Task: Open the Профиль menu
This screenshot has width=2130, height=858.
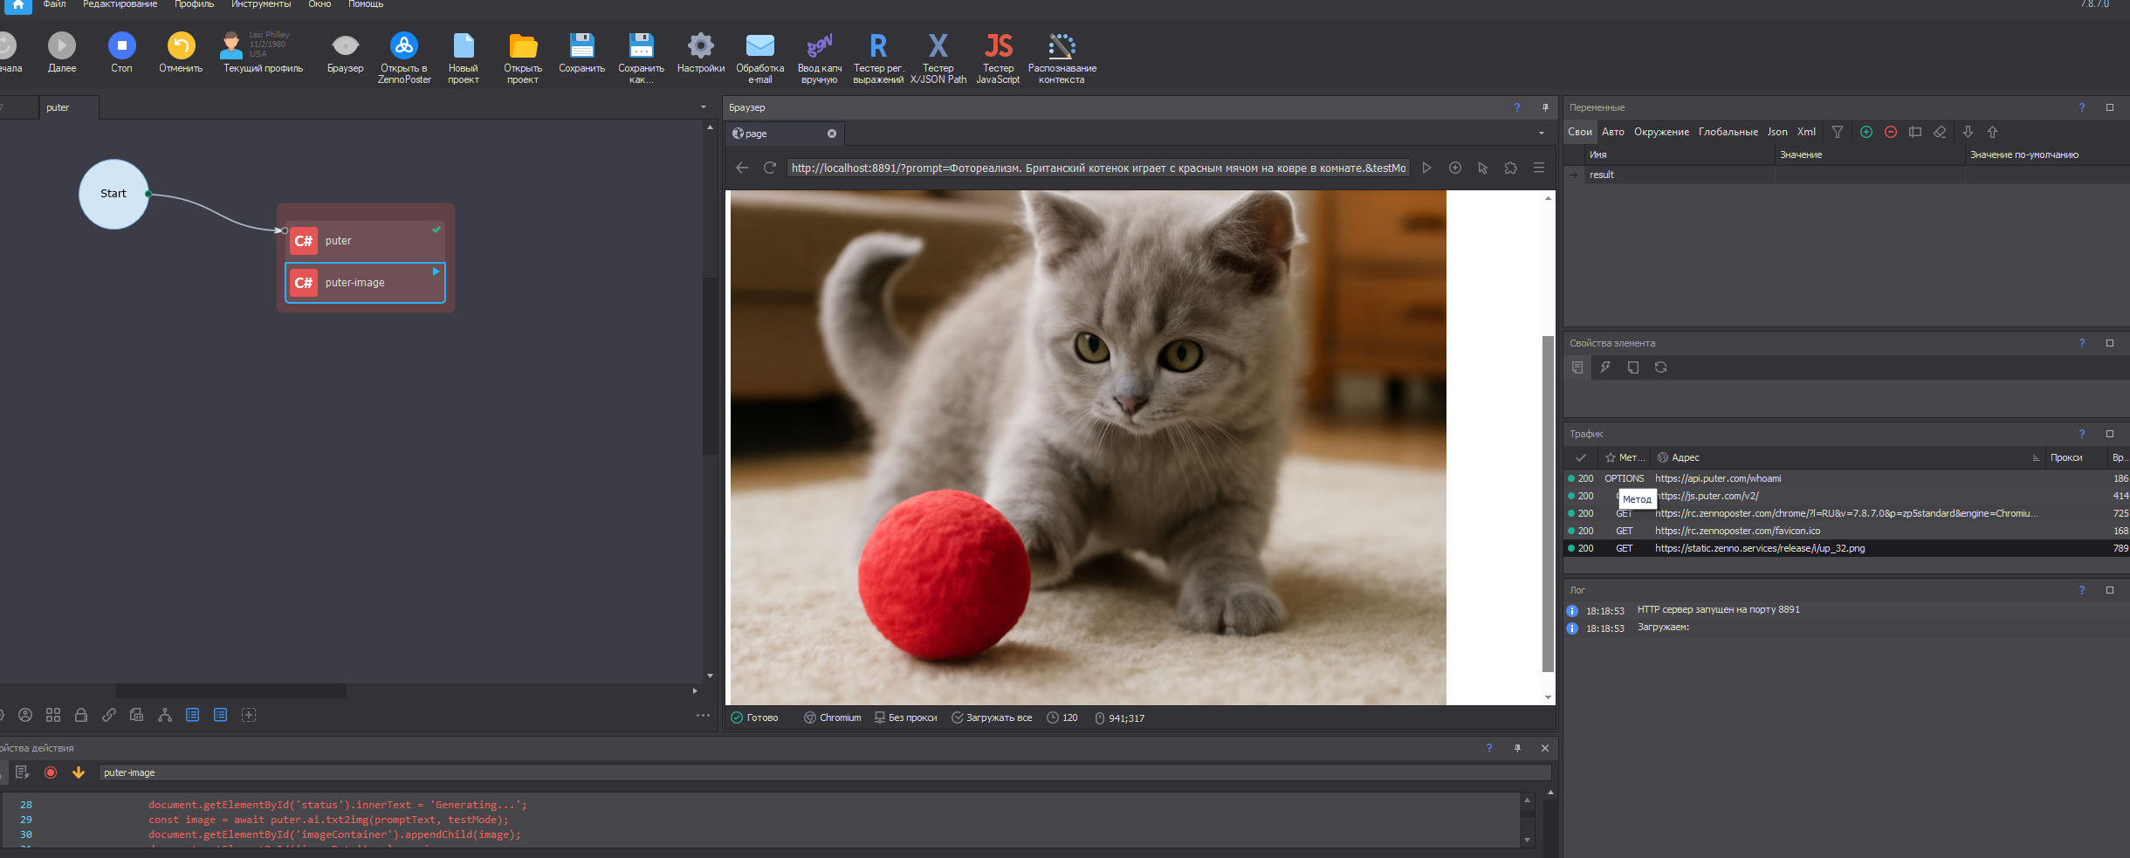Action: 194,4
